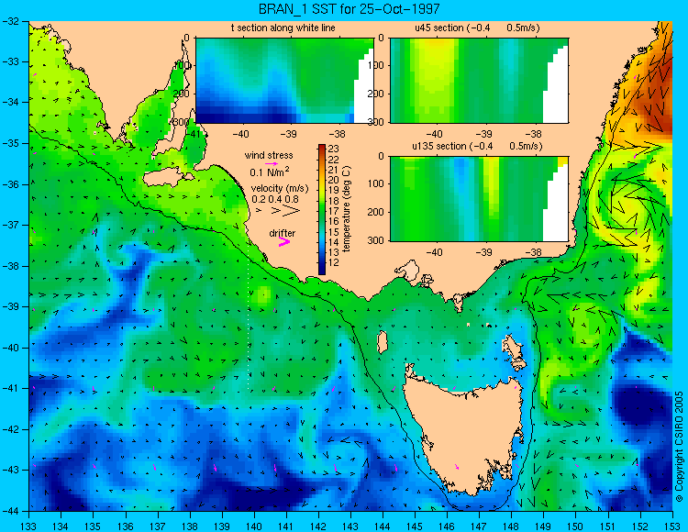Click the colorbar tick label "23"
The image size is (688, 532).
[333, 150]
